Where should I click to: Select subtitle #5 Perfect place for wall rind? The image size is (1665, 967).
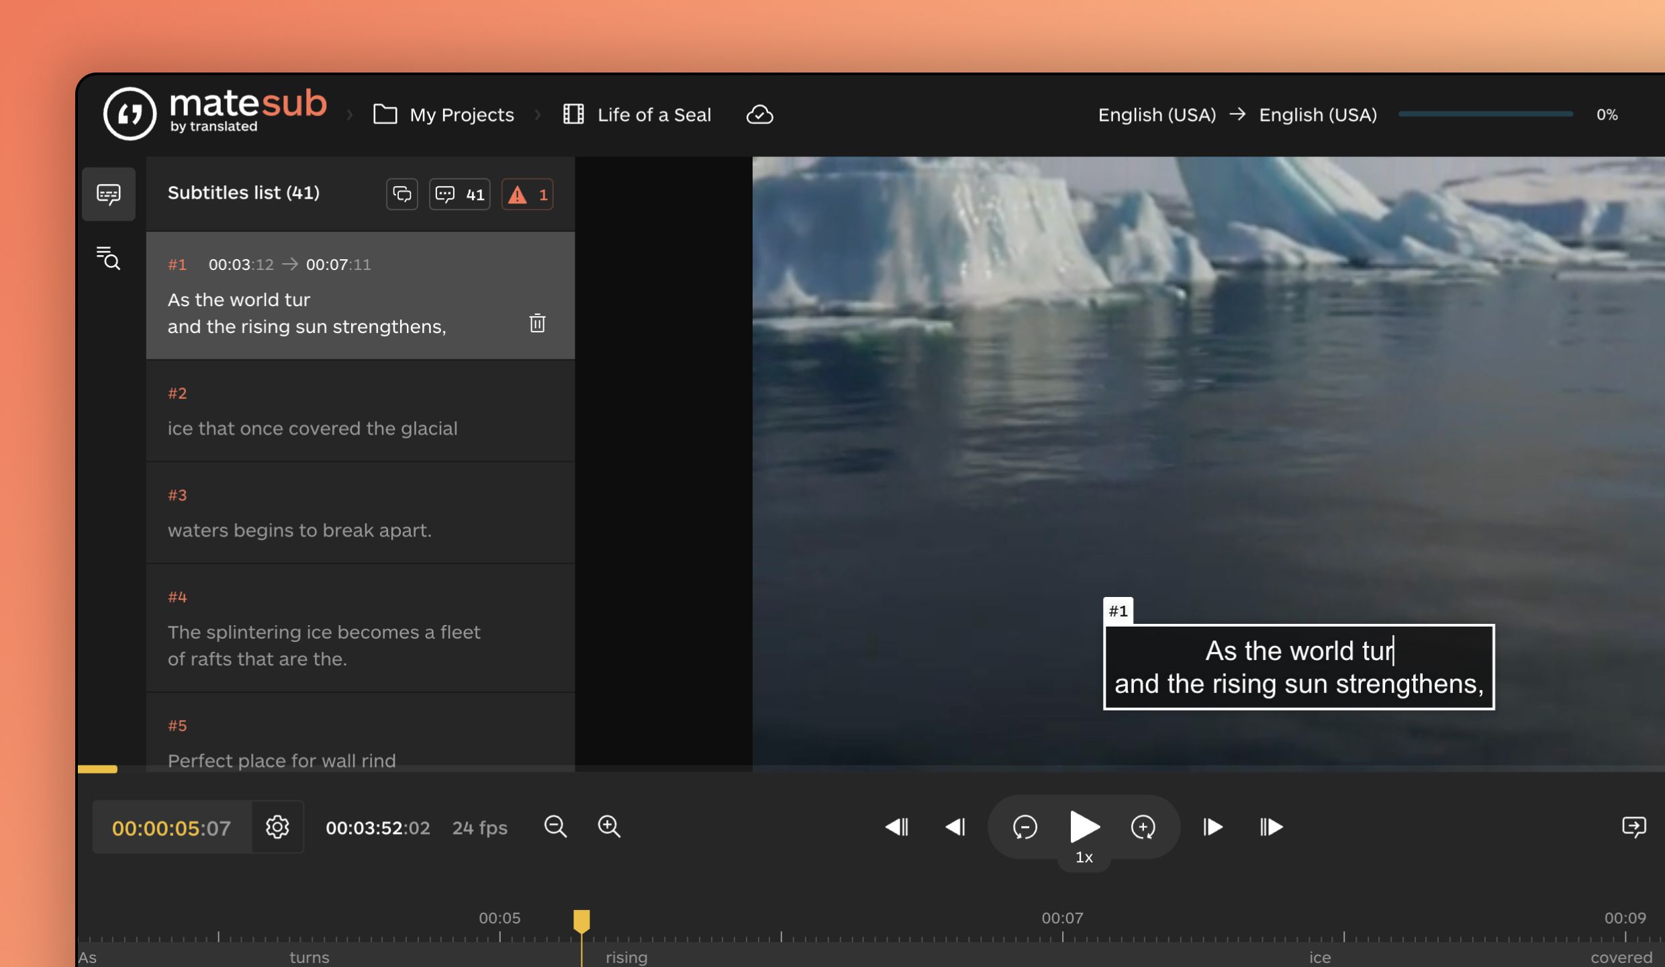(x=361, y=733)
